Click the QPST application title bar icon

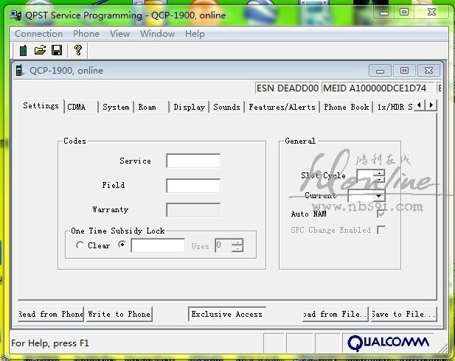pos(15,15)
